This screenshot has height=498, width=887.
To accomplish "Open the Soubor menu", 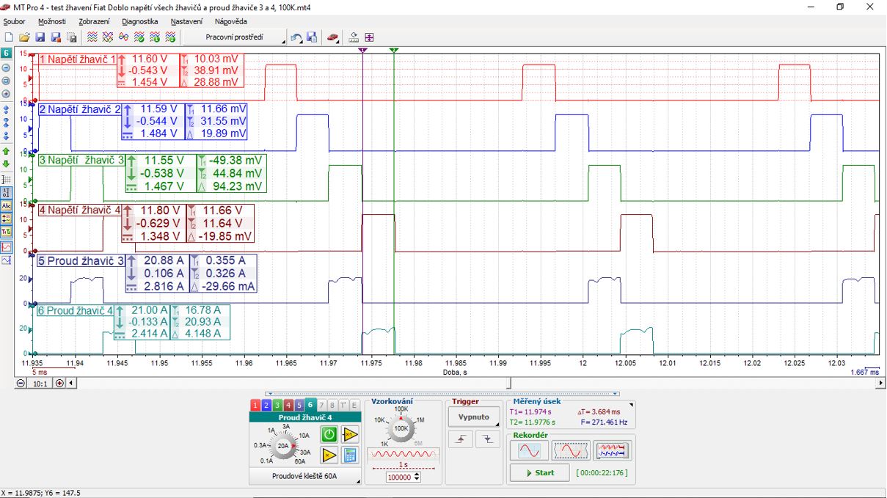I will click(14, 21).
